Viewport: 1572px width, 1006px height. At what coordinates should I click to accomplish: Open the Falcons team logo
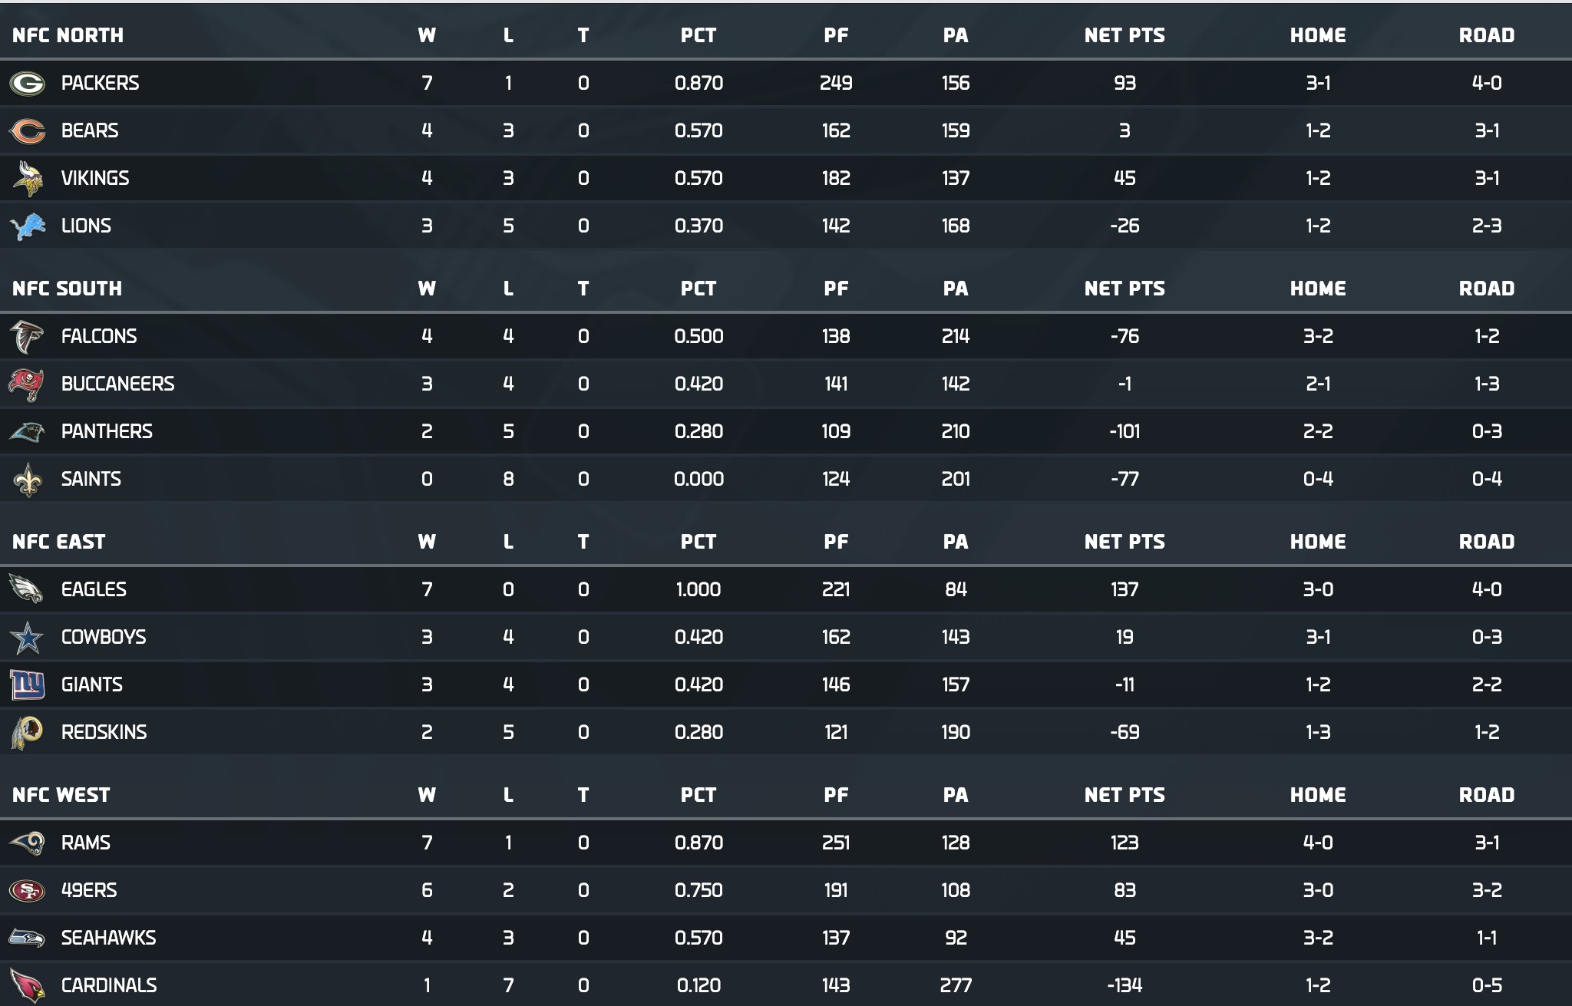27,336
